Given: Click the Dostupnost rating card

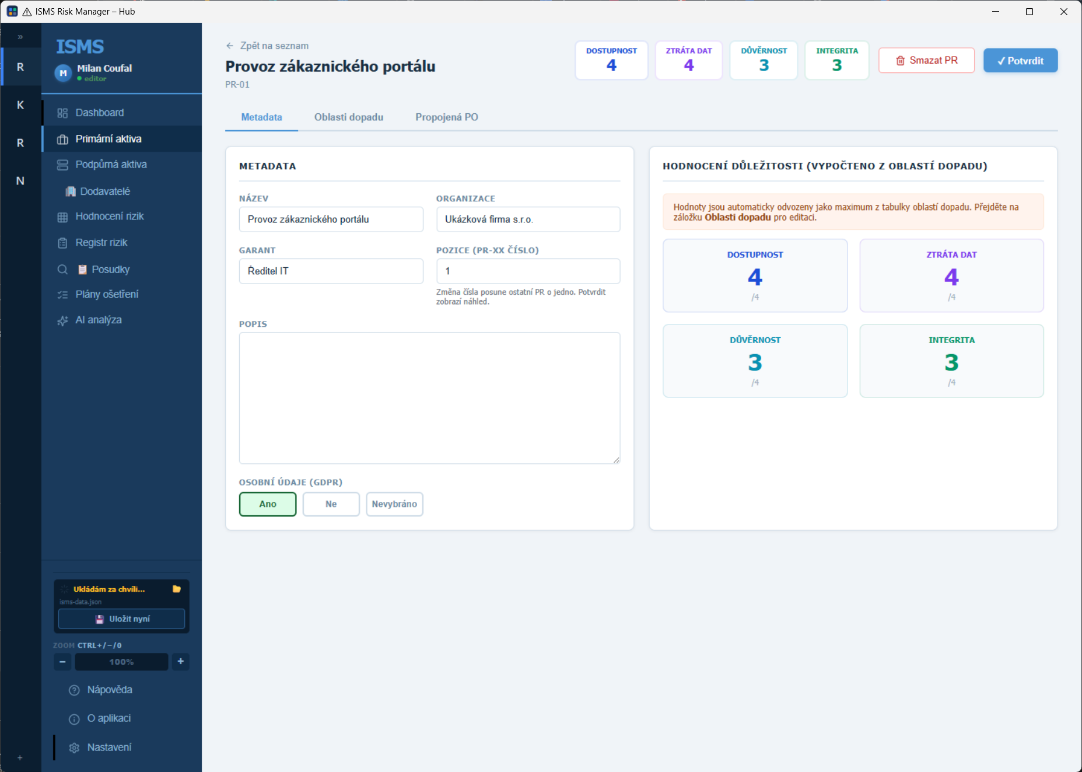Looking at the screenshot, I should 755,275.
